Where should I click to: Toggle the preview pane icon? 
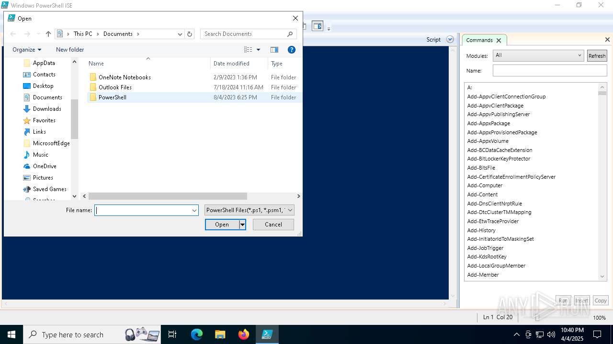(274, 50)
